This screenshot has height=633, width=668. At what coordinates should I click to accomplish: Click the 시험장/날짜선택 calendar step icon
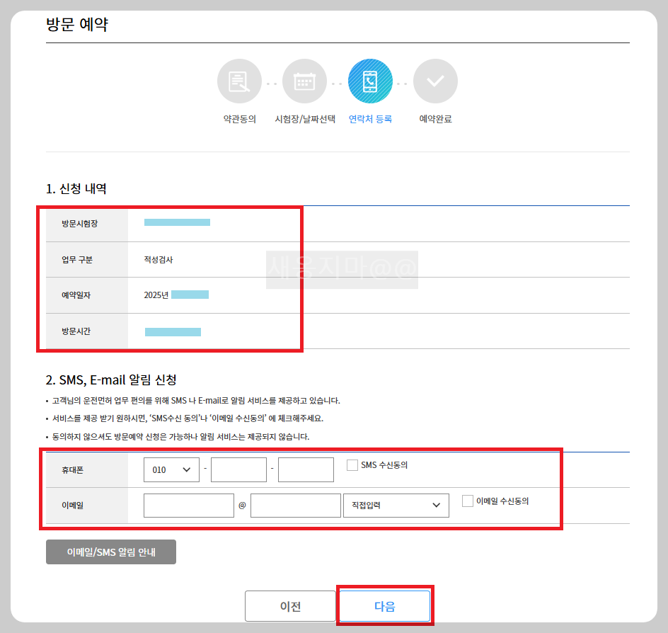304,81
